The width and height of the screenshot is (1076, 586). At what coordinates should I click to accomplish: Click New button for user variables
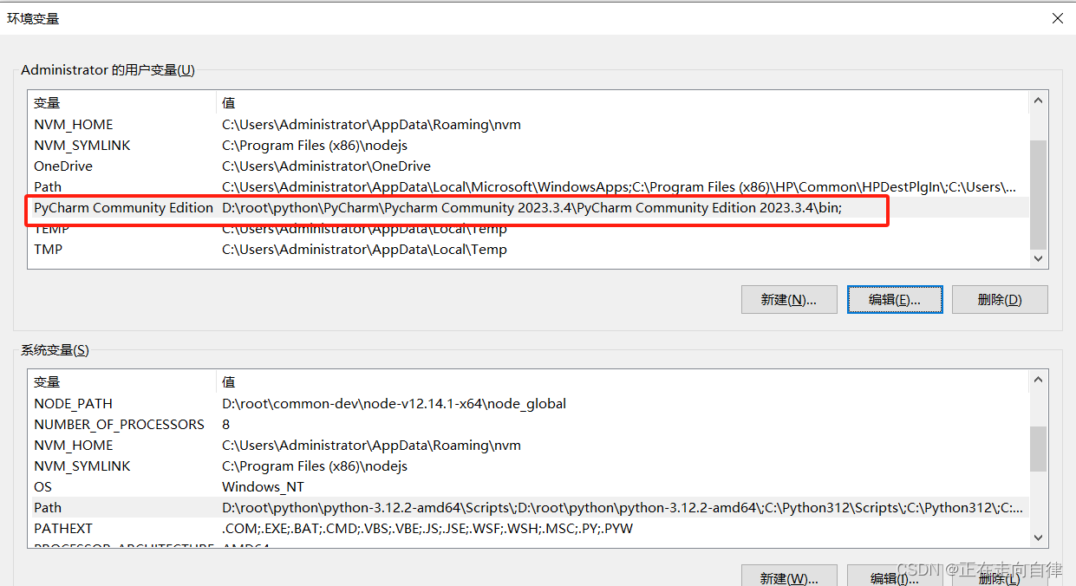[789, 299]
